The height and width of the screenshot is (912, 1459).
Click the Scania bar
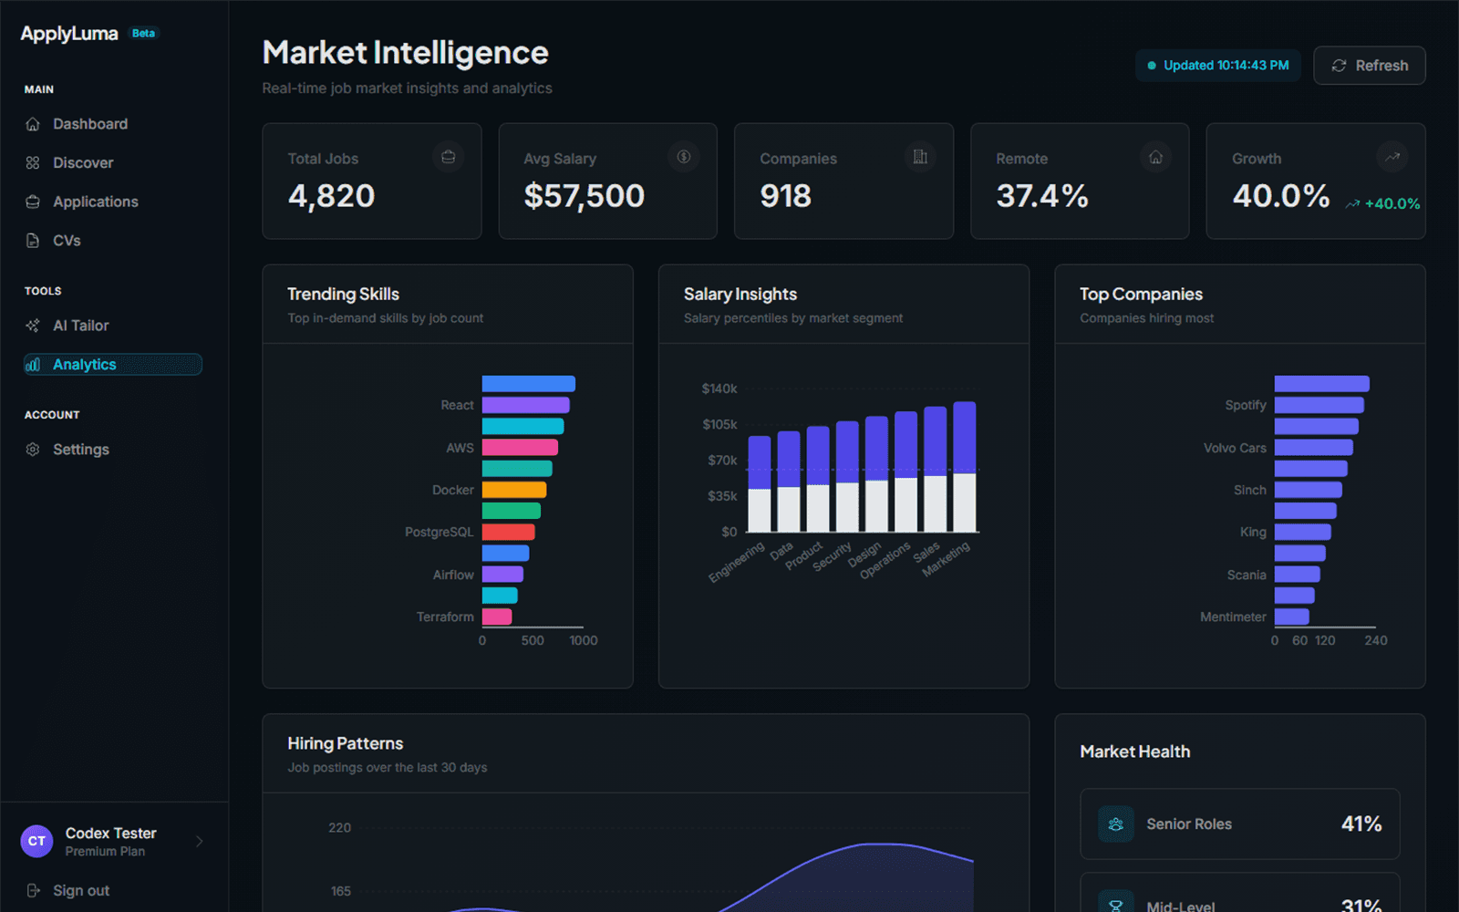tap(1298, 575)
